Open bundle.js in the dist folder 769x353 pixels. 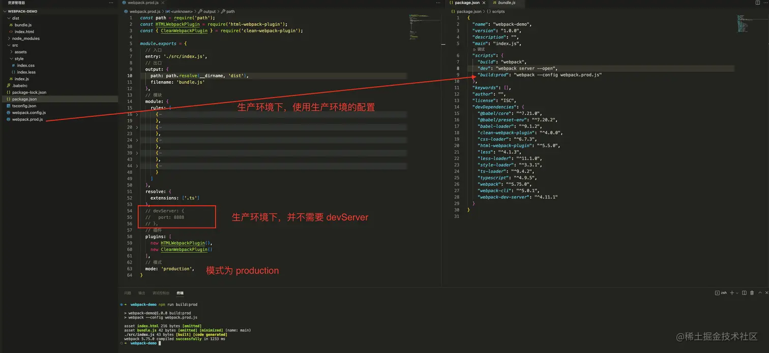click(x=23, y=25)
